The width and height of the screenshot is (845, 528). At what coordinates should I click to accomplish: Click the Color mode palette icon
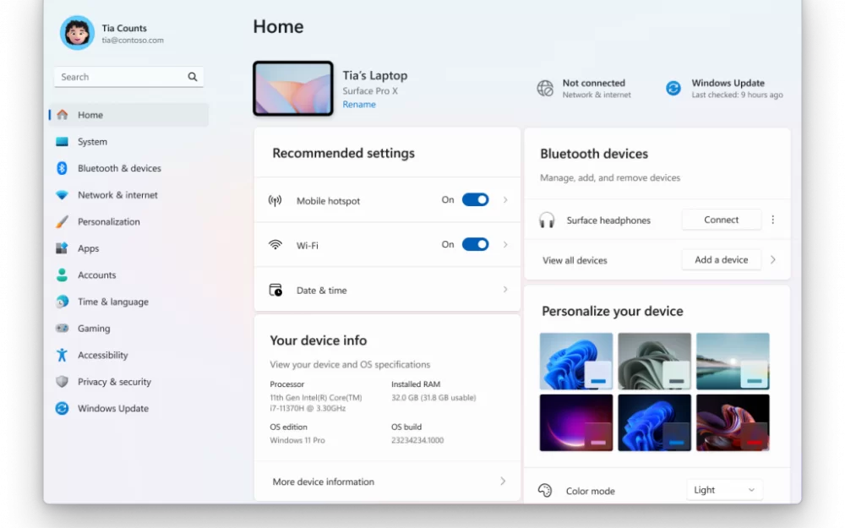pyautogui.click(x=545, y=490)
